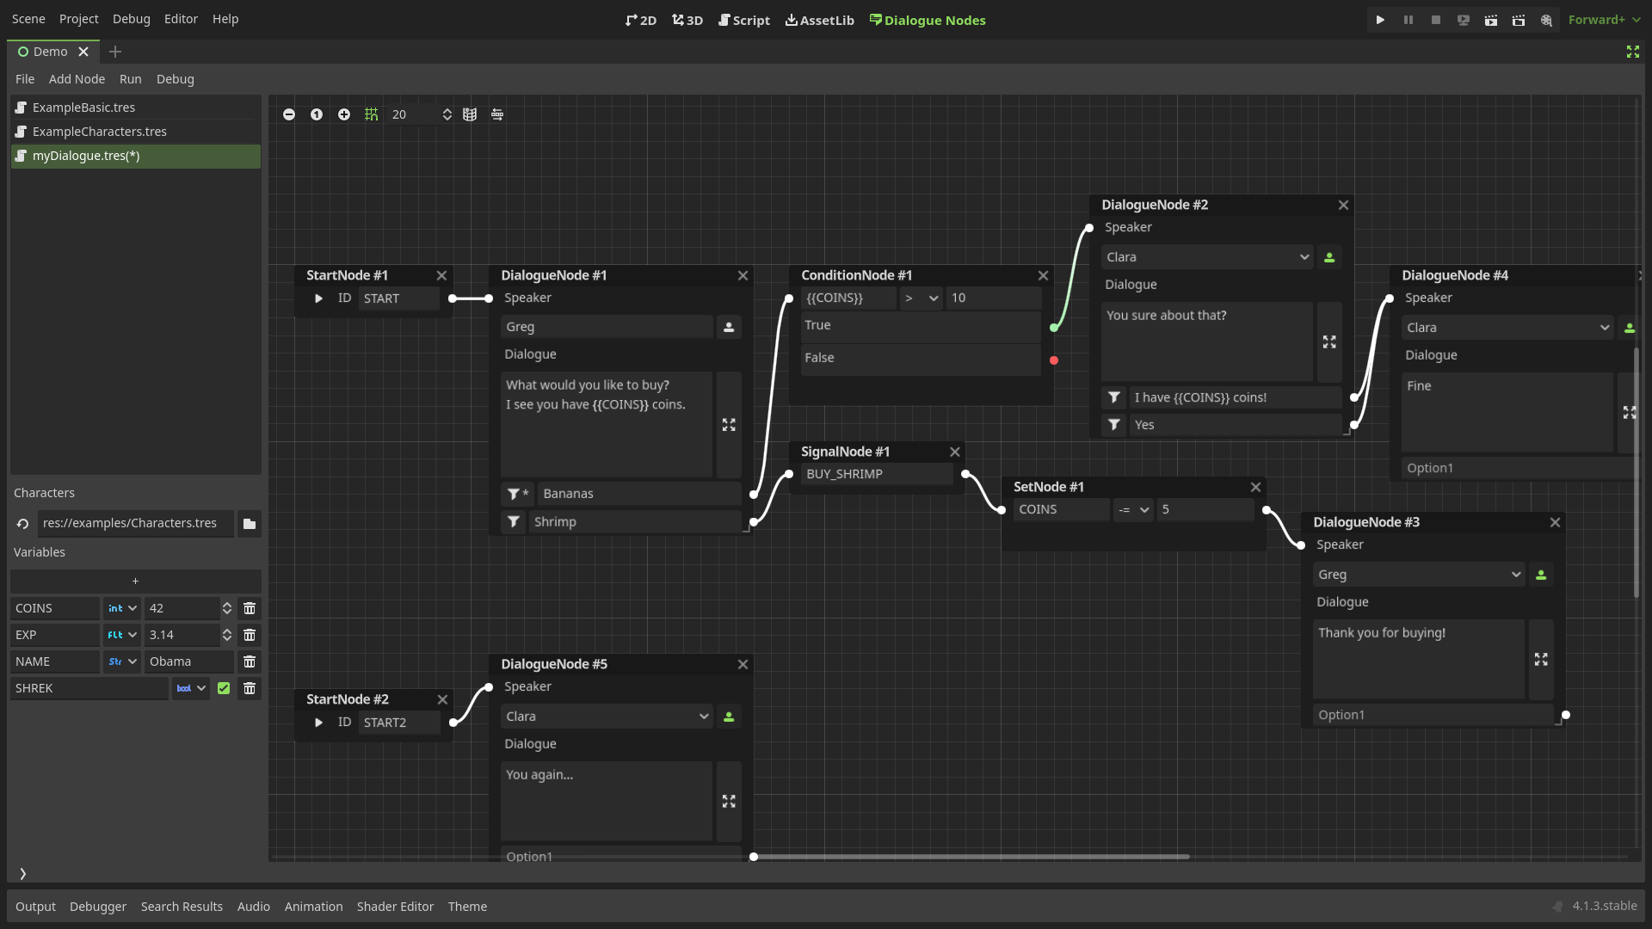The image size is (1652, 929).
Task: Click the arrange nodes icon in graph toolbar
Action: coord(497,114)
